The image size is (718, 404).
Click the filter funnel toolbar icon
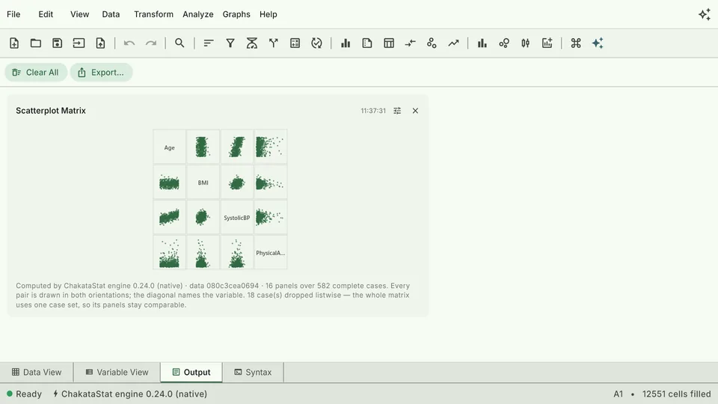tap(230, 43)
